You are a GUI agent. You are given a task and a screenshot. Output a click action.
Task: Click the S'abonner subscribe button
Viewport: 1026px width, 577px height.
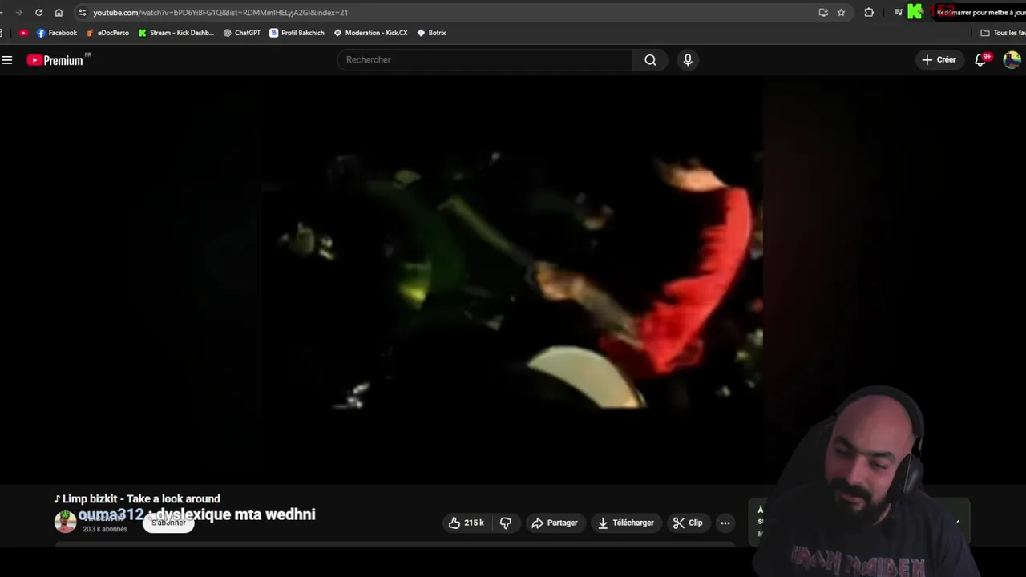click(x=168, y=523)
